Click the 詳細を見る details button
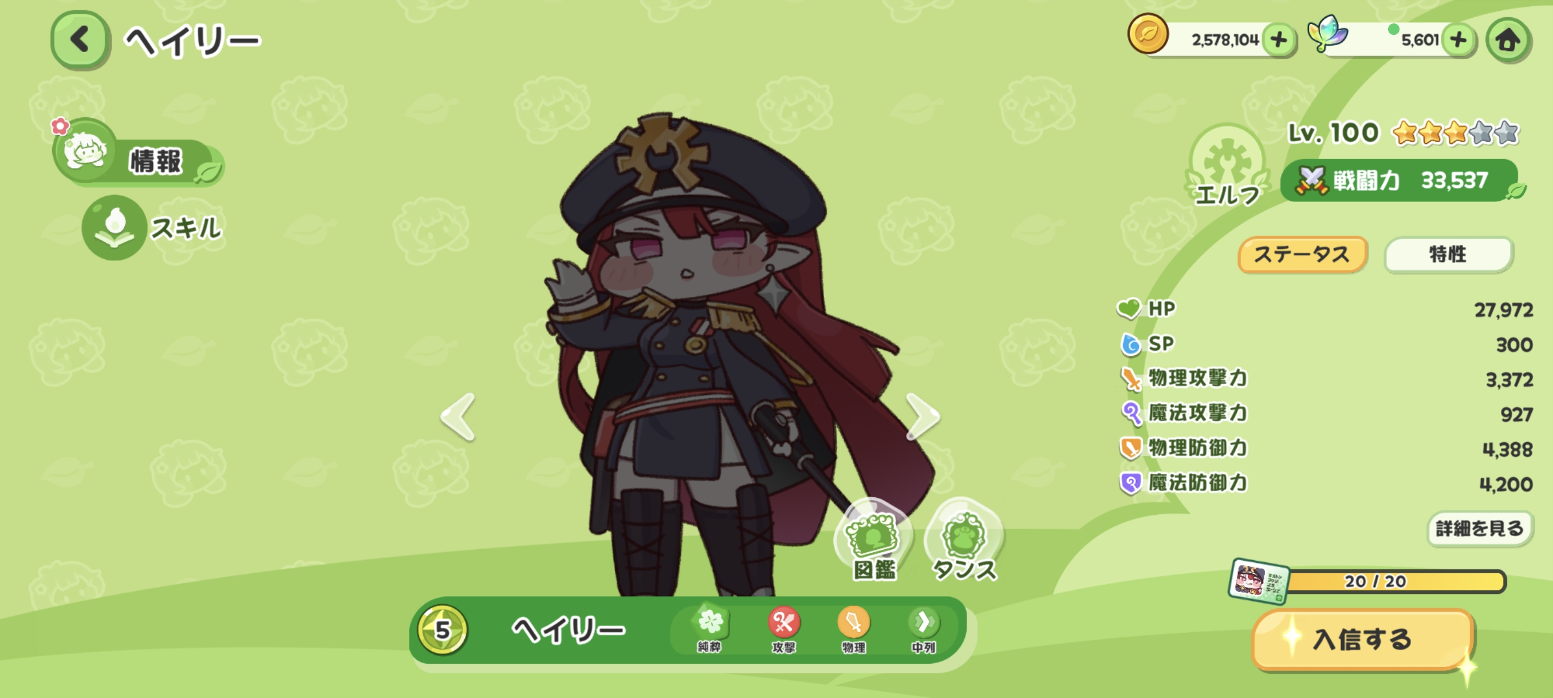 pyautogui.click(x=1480, y=529)
